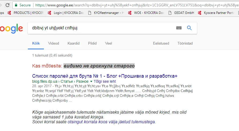Reload the page with the refresh icon
This screenshot has height=131, width=239.
7,5
